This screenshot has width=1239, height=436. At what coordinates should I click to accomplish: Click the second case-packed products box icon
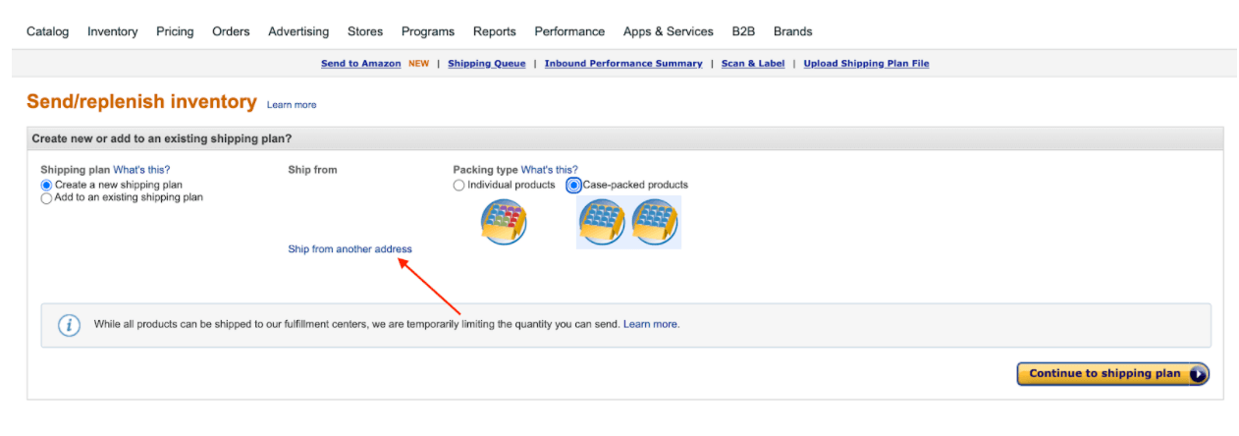pyautogui.click(x=655, y=222)
